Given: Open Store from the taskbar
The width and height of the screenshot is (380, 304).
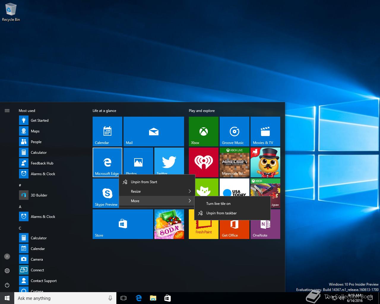Looking at the screenshot, I should coord(167,298).
